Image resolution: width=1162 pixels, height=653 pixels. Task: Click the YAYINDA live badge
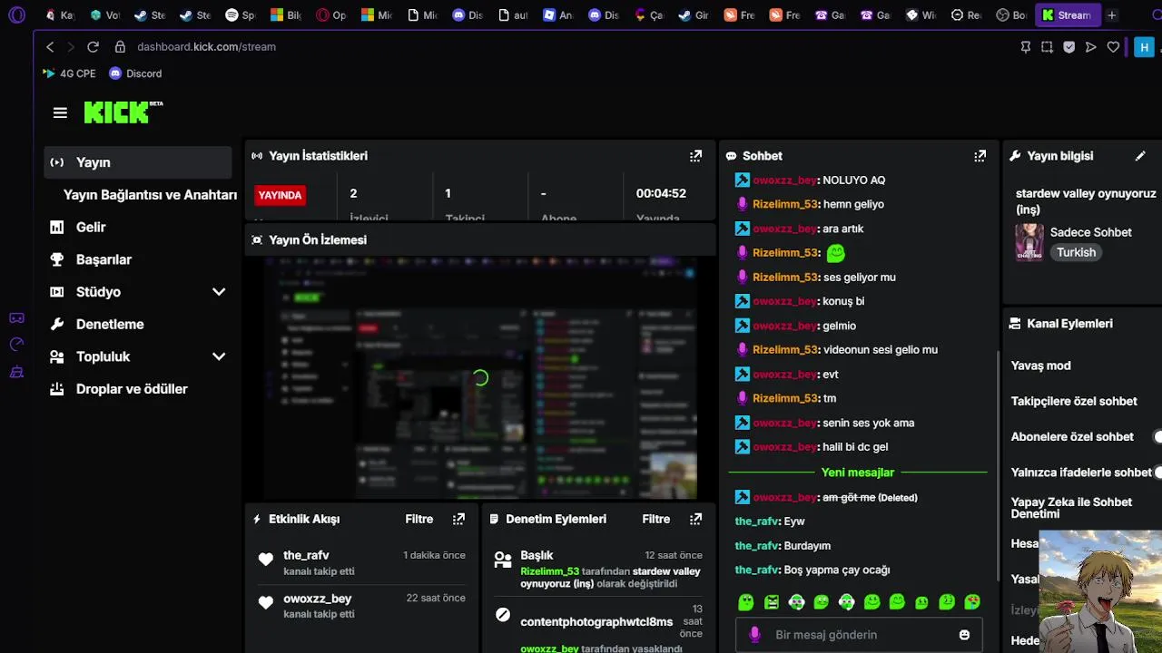(280, 195)
